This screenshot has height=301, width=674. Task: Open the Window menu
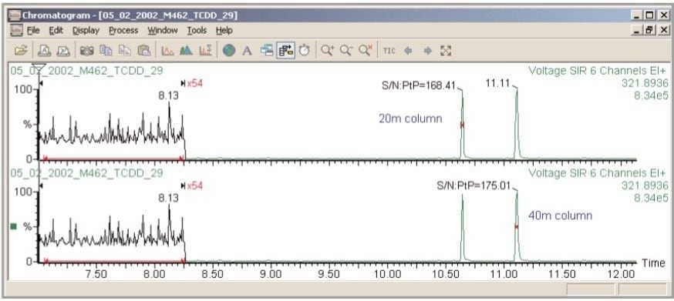pyautogui.click(x=163, y=31)
